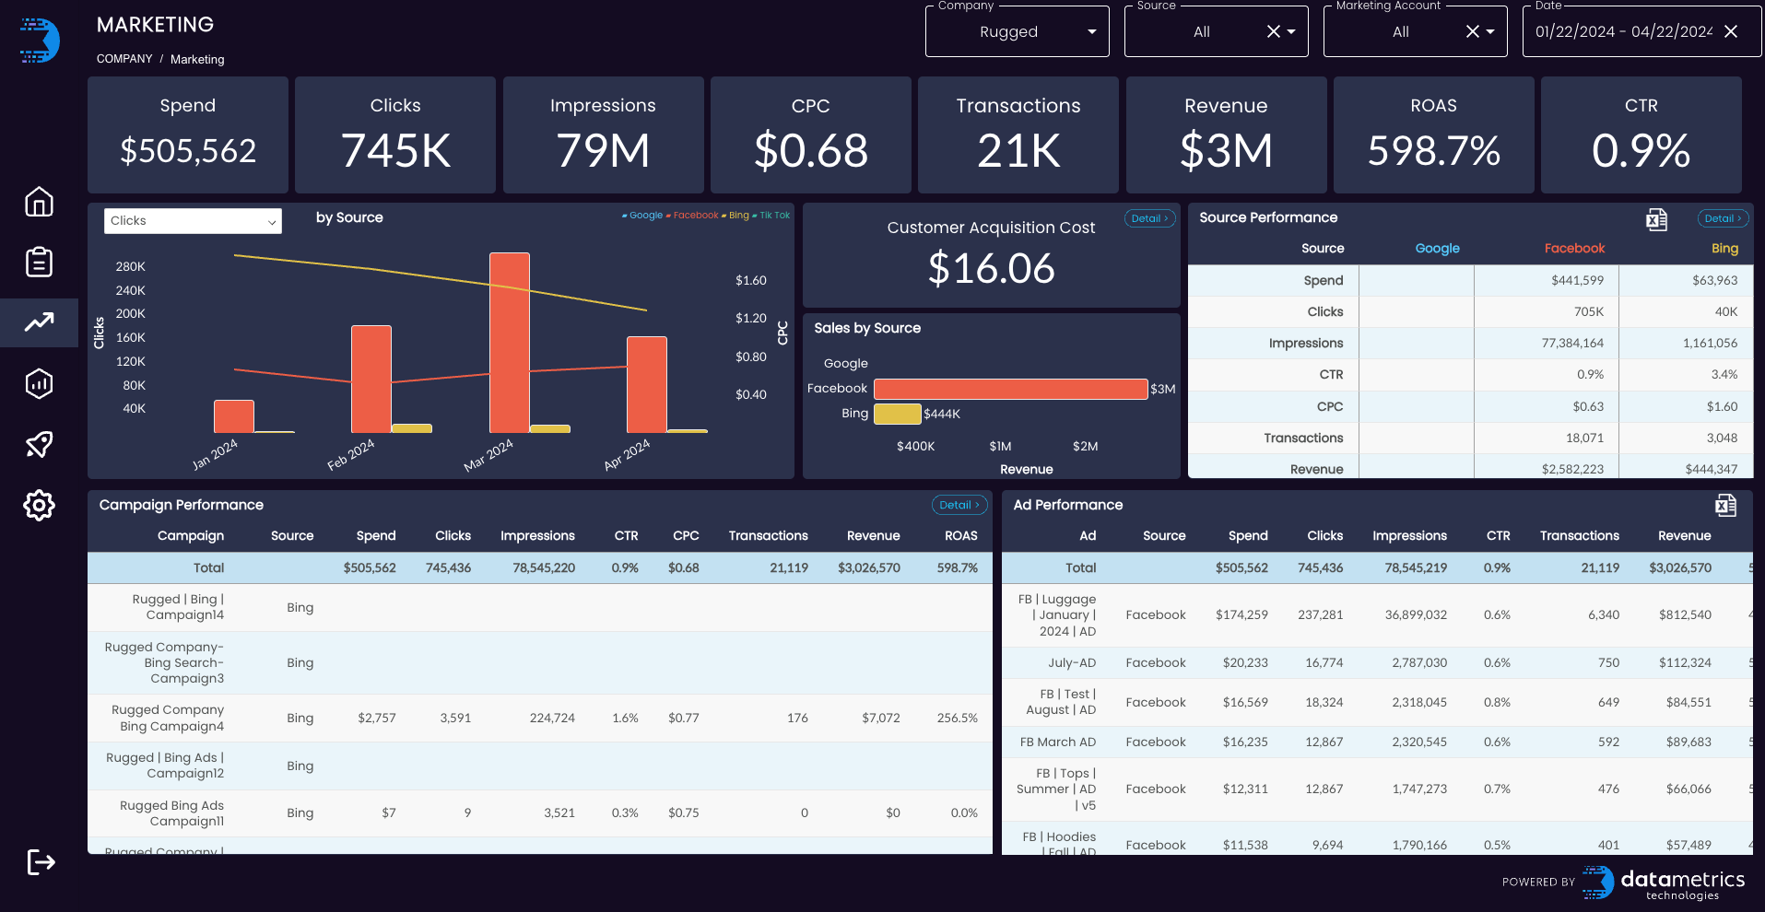Toggle Facebook series in chart legend
Image resolution: width=1765 pixels, height=912 pixels.
pos(692,216)
